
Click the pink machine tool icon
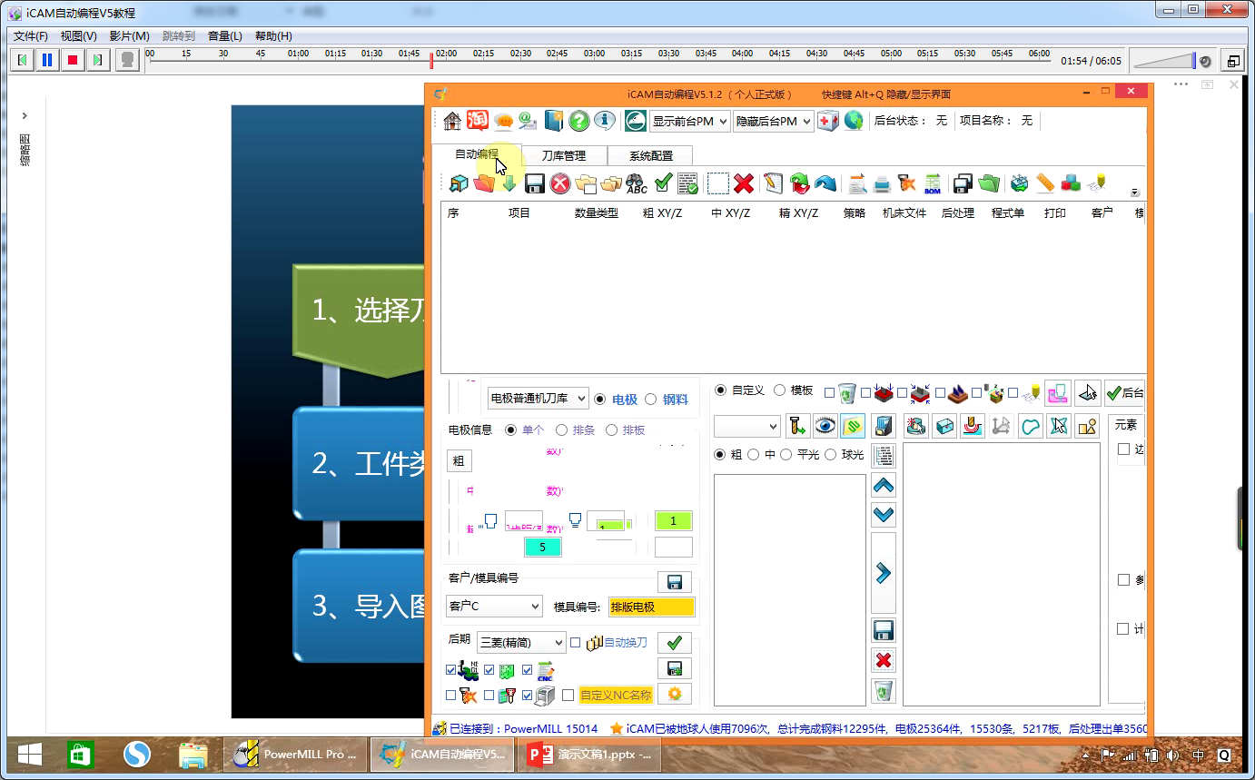coord(1056,392)
